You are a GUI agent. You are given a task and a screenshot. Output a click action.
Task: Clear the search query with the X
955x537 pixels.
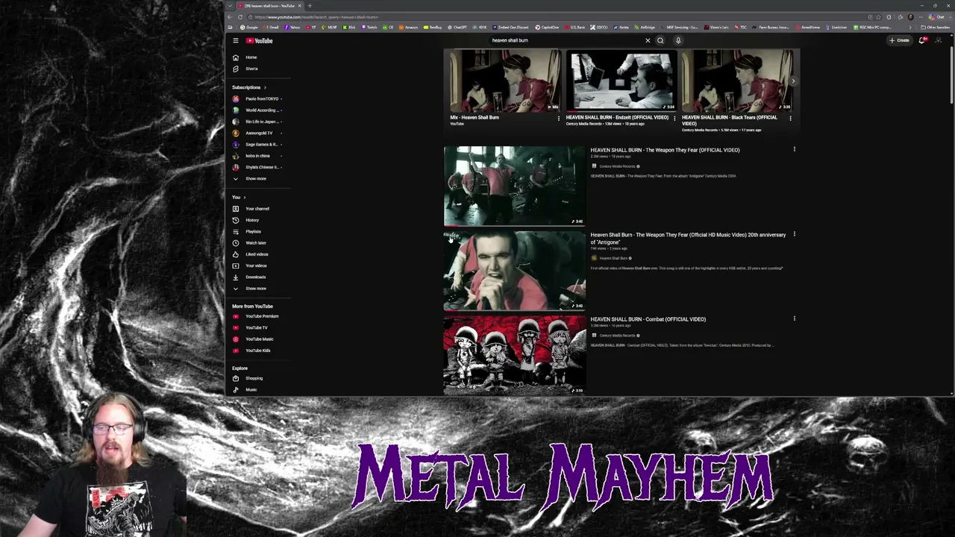click(648, 40)
